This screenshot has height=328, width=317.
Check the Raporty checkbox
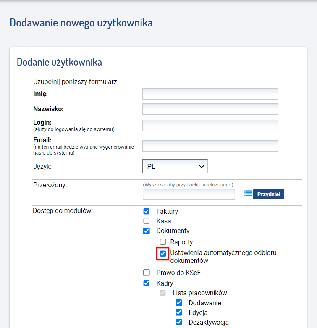(x=163, y=242)
